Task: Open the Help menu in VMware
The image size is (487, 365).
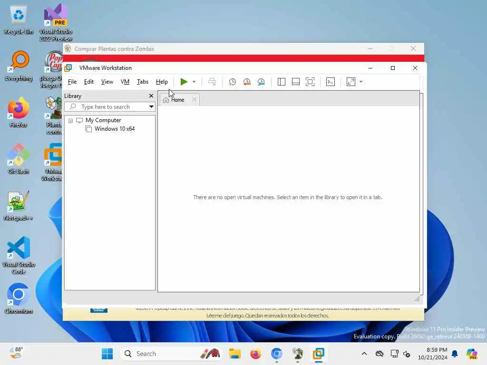Action: click(x=162, y=82)
